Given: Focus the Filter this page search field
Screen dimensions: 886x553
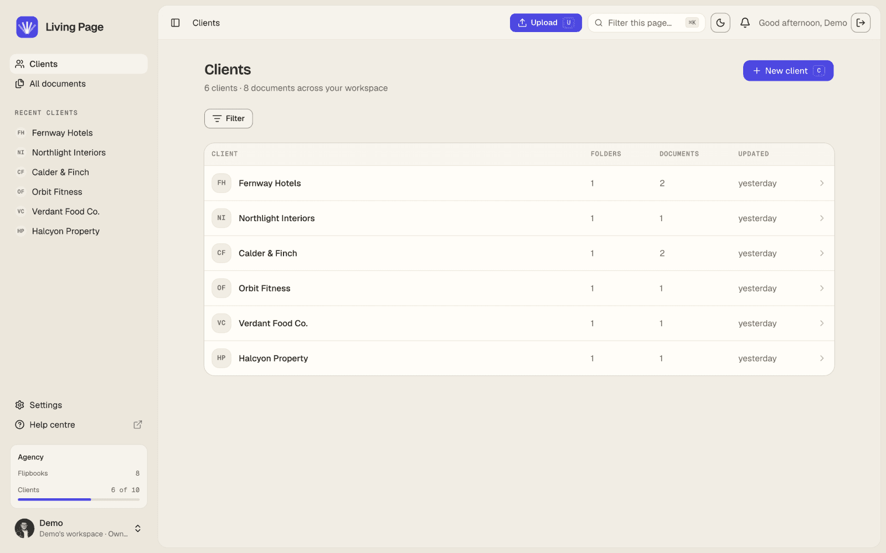Looking at the screenshot, I should click(x=646, y=23).
